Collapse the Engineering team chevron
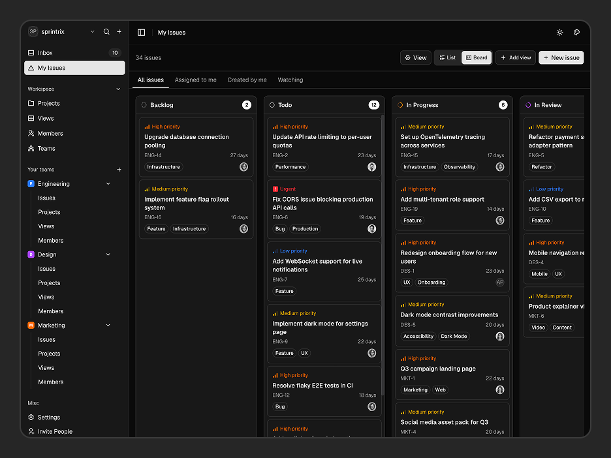Screen dimensions: 611x458 tap(108, 184)
